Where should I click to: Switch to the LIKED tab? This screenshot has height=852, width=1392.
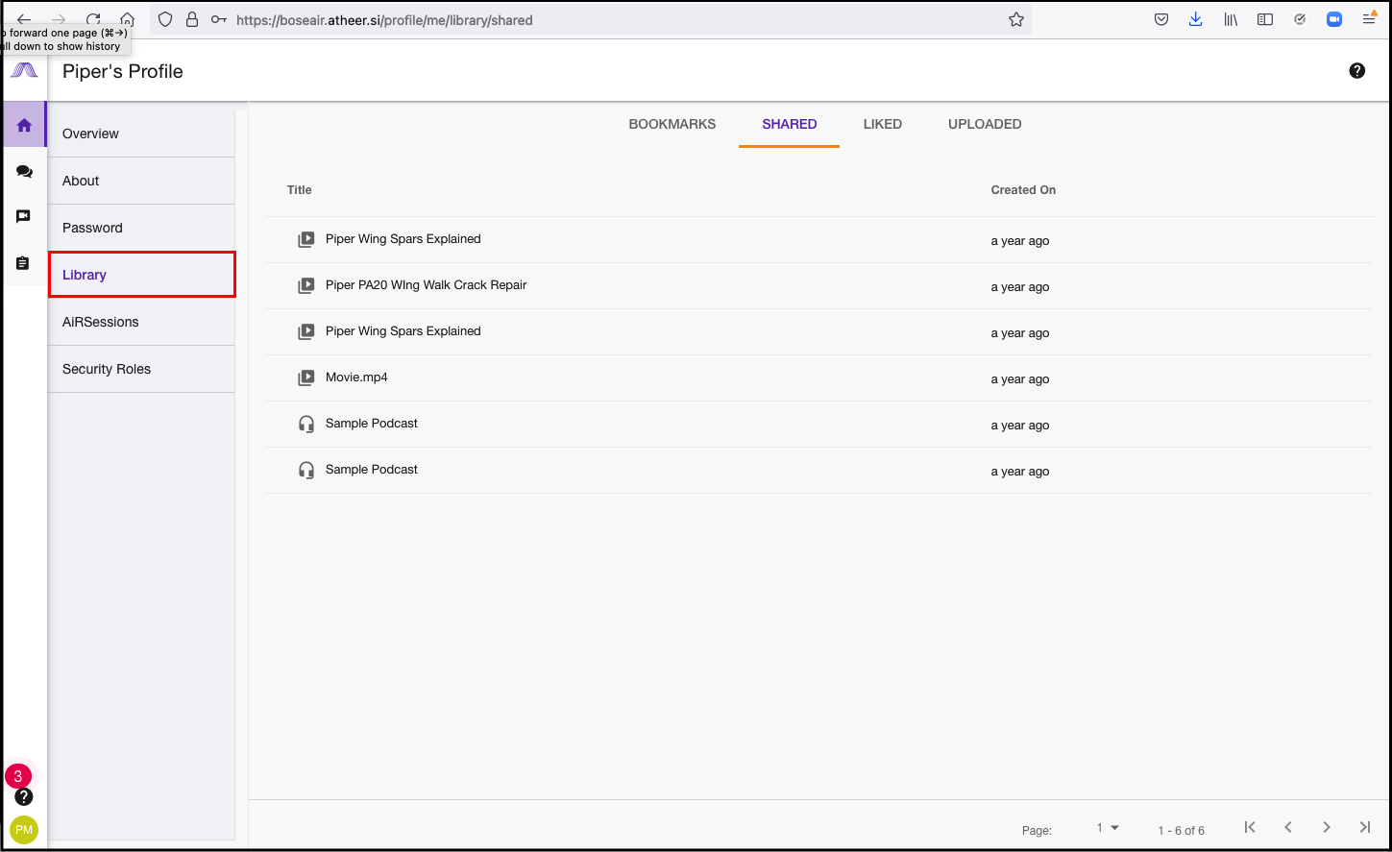click(x=883, y=124)
